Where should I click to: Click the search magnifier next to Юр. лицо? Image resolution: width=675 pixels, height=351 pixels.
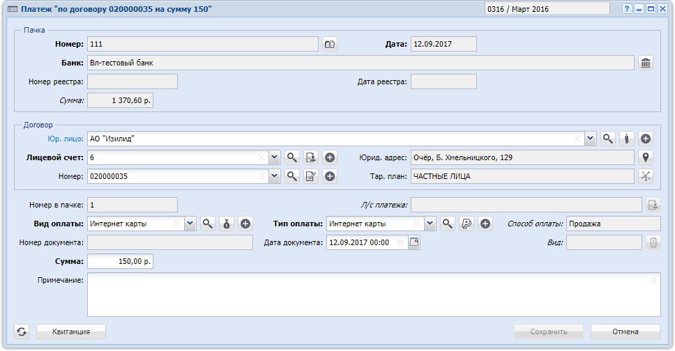(x=608, y=139)
